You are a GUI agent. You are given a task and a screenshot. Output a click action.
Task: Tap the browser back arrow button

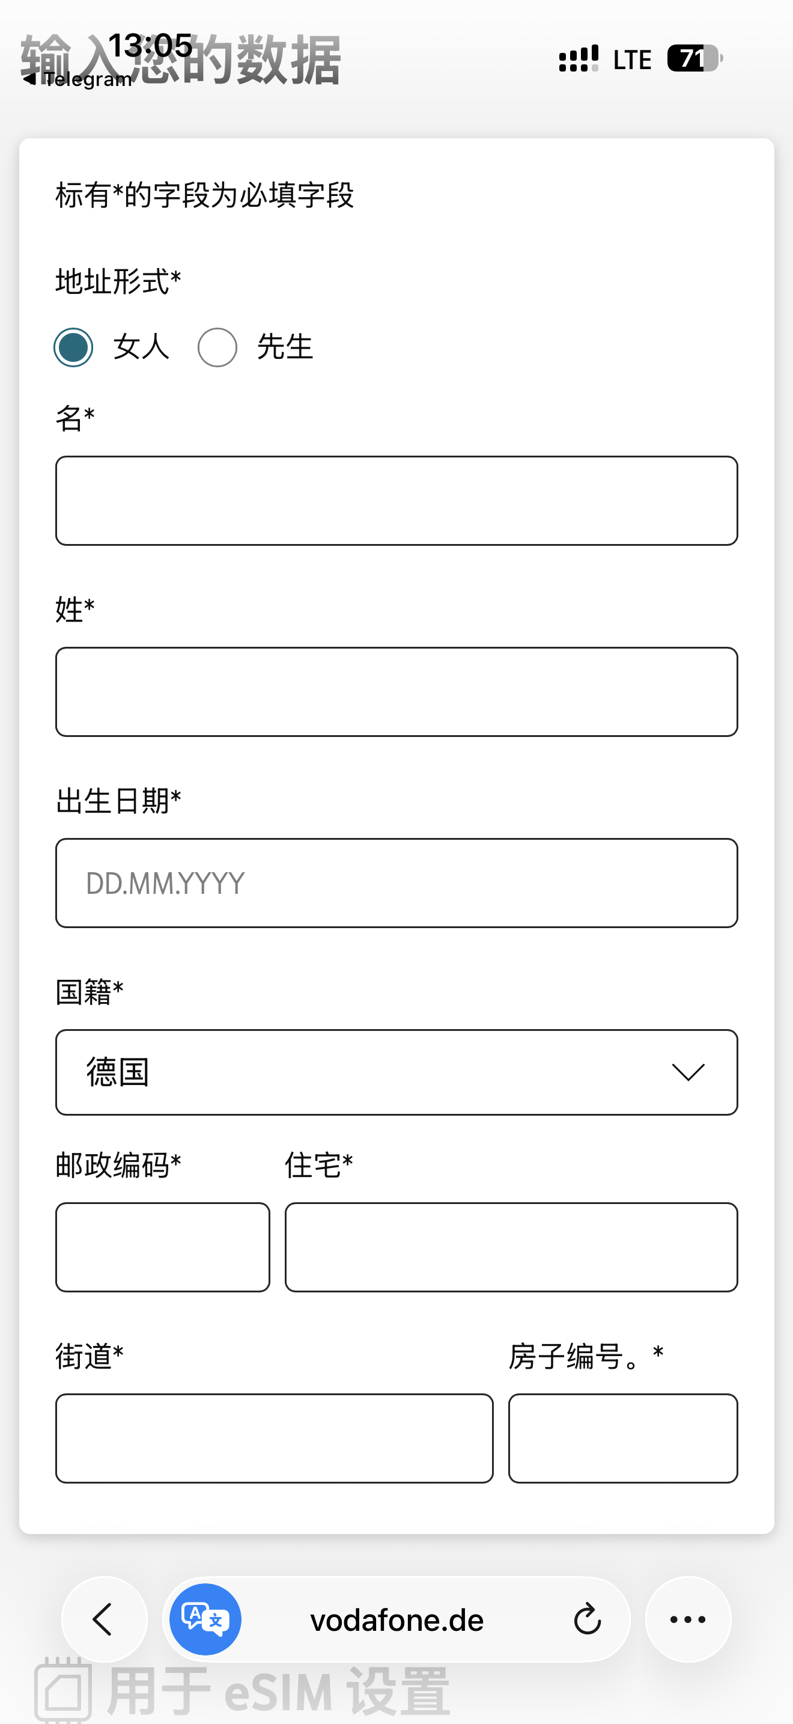click(x=104, y=1619)
